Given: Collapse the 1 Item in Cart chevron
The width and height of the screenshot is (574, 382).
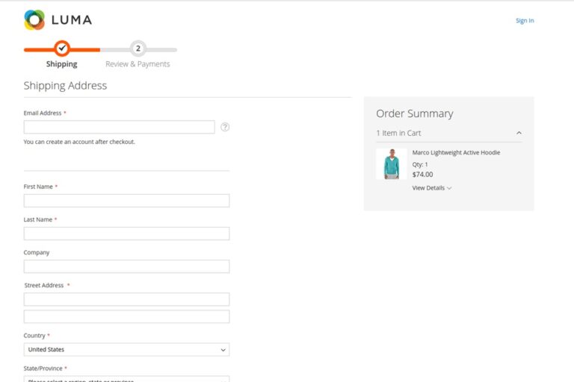Looking at the screenshot, I should tap(519, 133).
